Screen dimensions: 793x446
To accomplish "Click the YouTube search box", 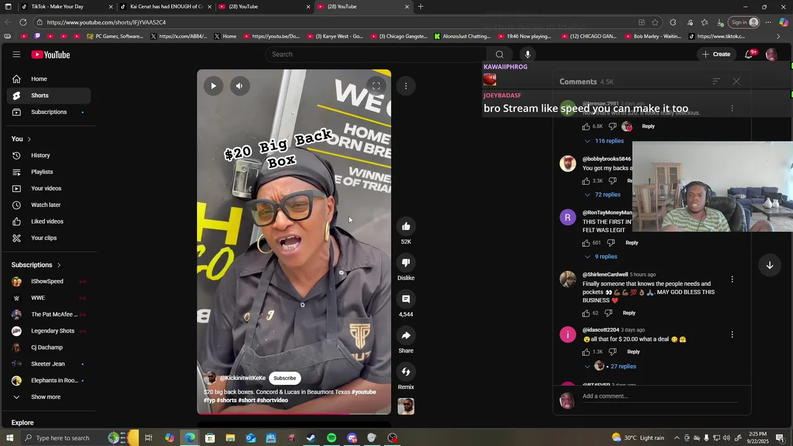I will (376, 55).
